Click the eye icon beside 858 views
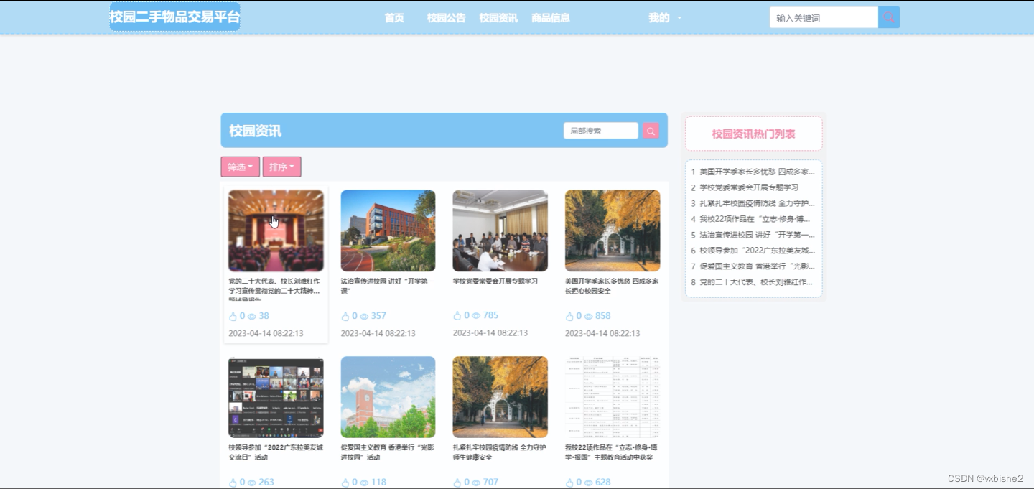The image size is (1034, 489). tap(588, 316)
